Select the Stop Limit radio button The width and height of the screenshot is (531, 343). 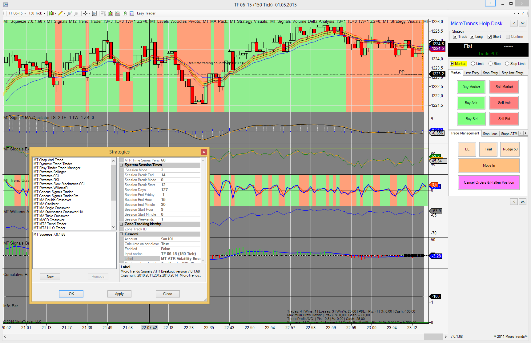[507, 64]
